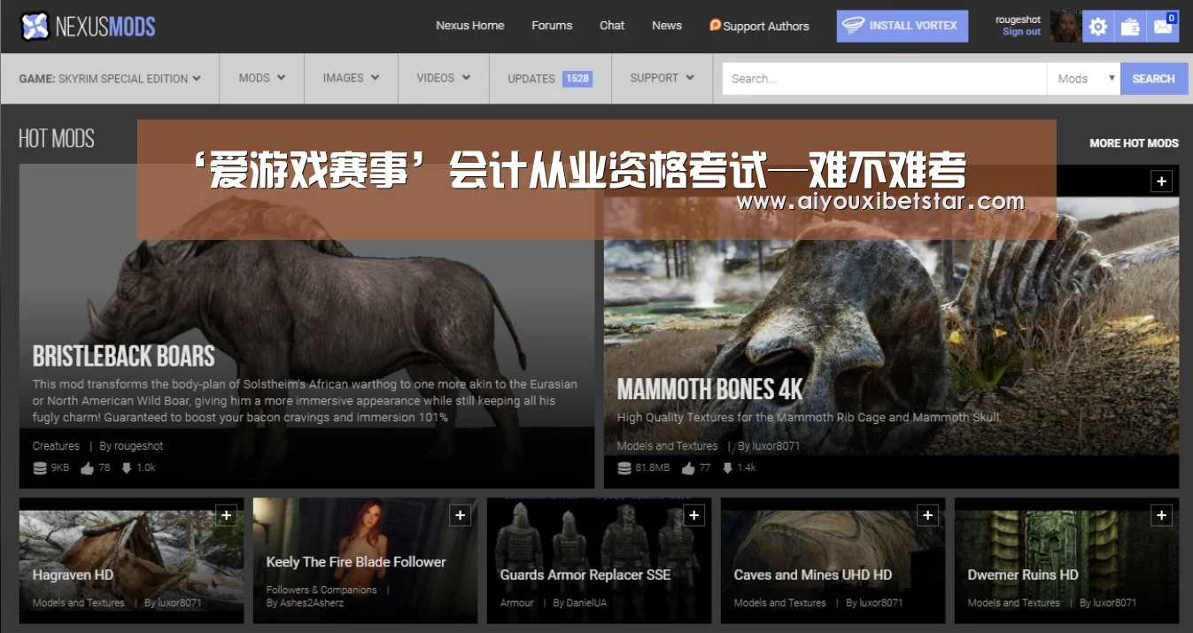Click the Support Authors Patreon icon
Viewport: 1193px width, 633px height.
[715, 25]
